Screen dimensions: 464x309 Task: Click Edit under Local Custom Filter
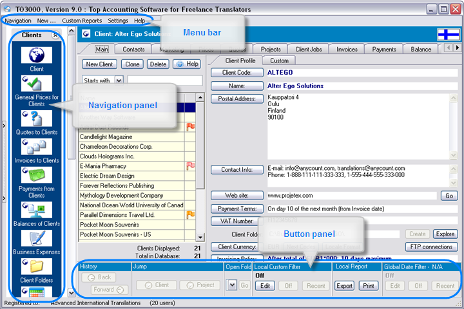[265, 286]
